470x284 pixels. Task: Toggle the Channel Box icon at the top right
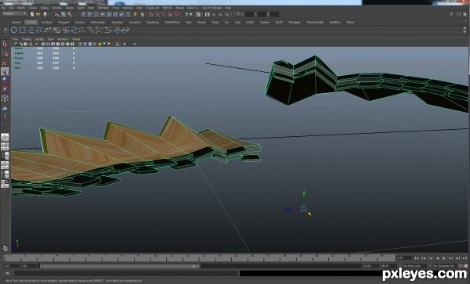point(465,14)
